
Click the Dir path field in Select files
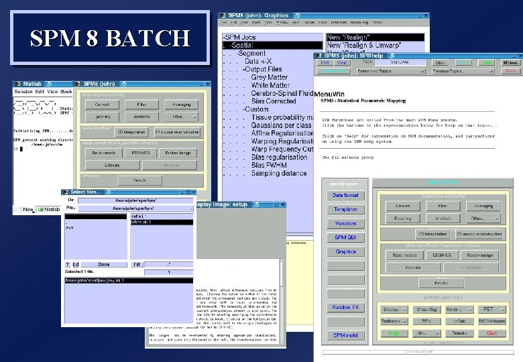click(x=135, y=200)
